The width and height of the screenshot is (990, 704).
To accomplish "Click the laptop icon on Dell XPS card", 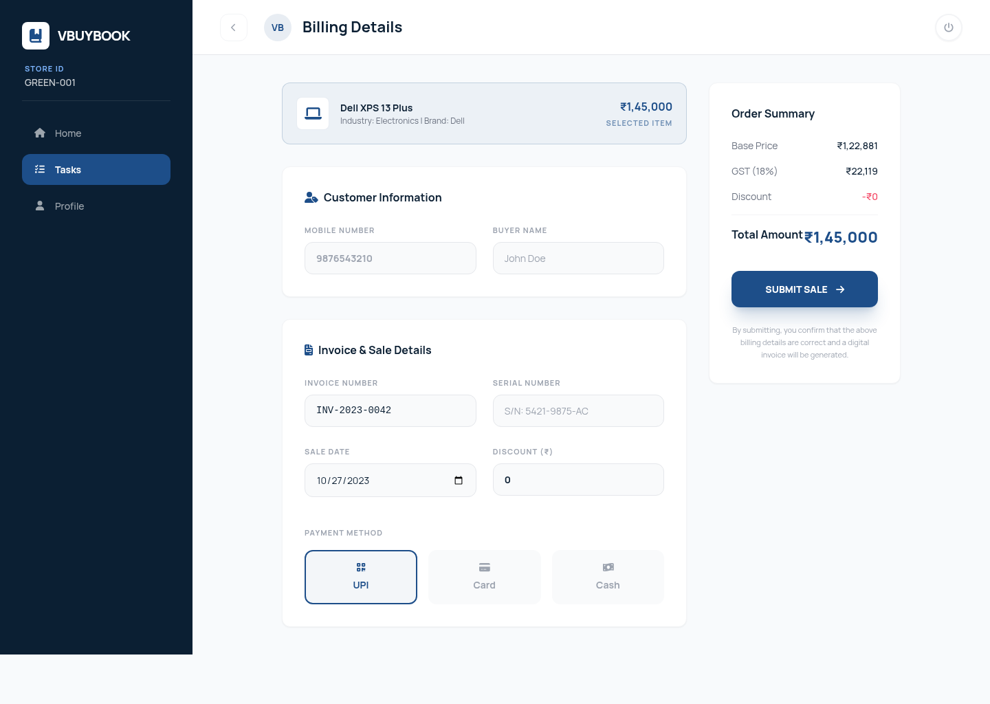I will pyautogui.click(x=313, y=113).
